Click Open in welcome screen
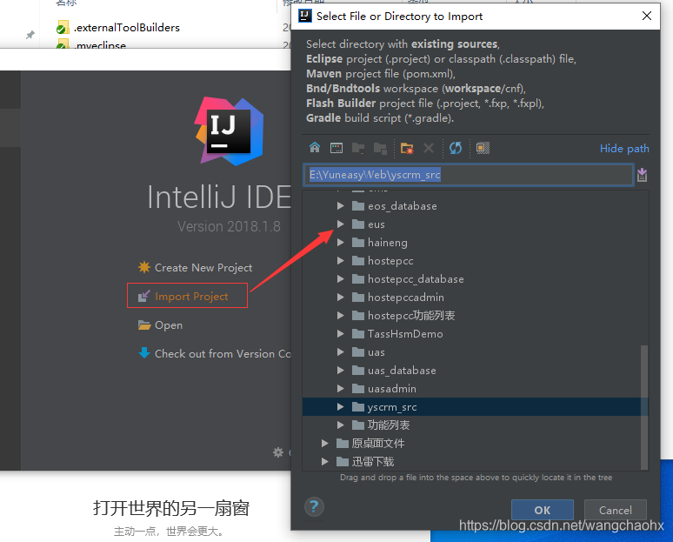 pyautogui.click(x=169, y=325)
